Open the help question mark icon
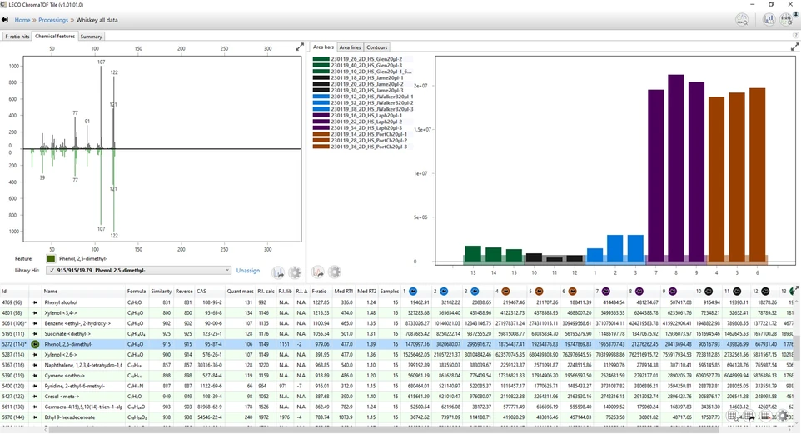Viewport: 801px width, 434px height. coord(796,35)
